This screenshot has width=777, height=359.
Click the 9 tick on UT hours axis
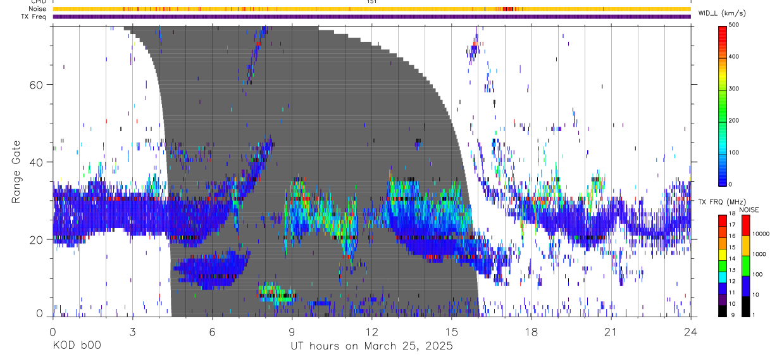[292, 331]
